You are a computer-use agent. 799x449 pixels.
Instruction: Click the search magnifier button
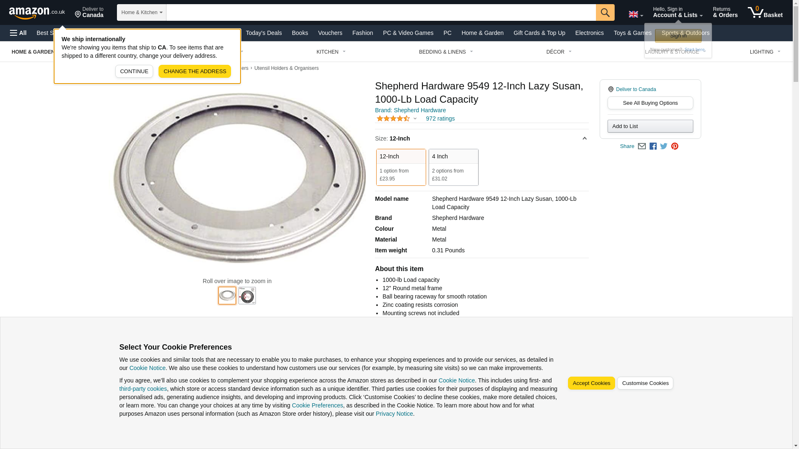pos(605,12)
